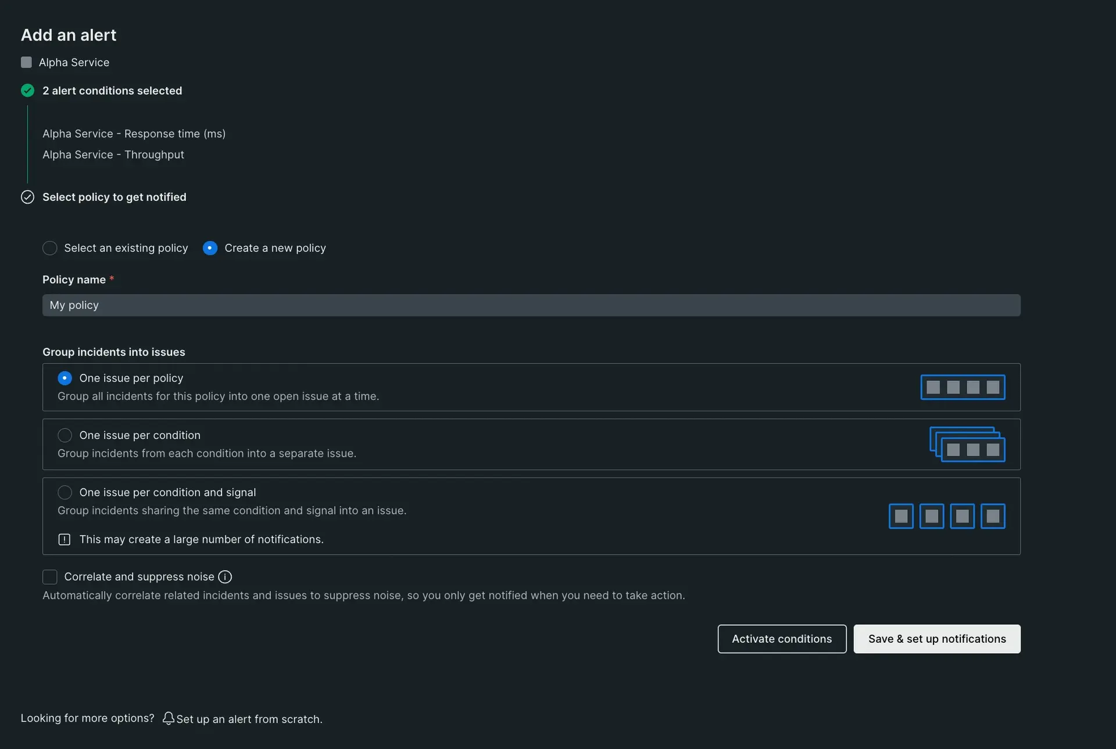This screenshot has height=749, width=1116.
Task: Click Alpha Service - Throughput condition
Action: (x=113, y=154)
